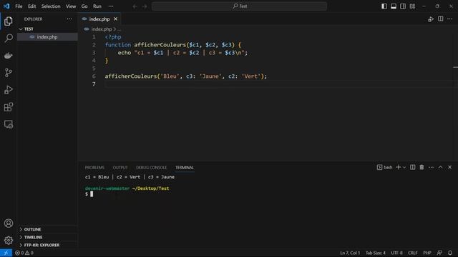
Task: Open the View menu
Action: (x=71, y=6)
